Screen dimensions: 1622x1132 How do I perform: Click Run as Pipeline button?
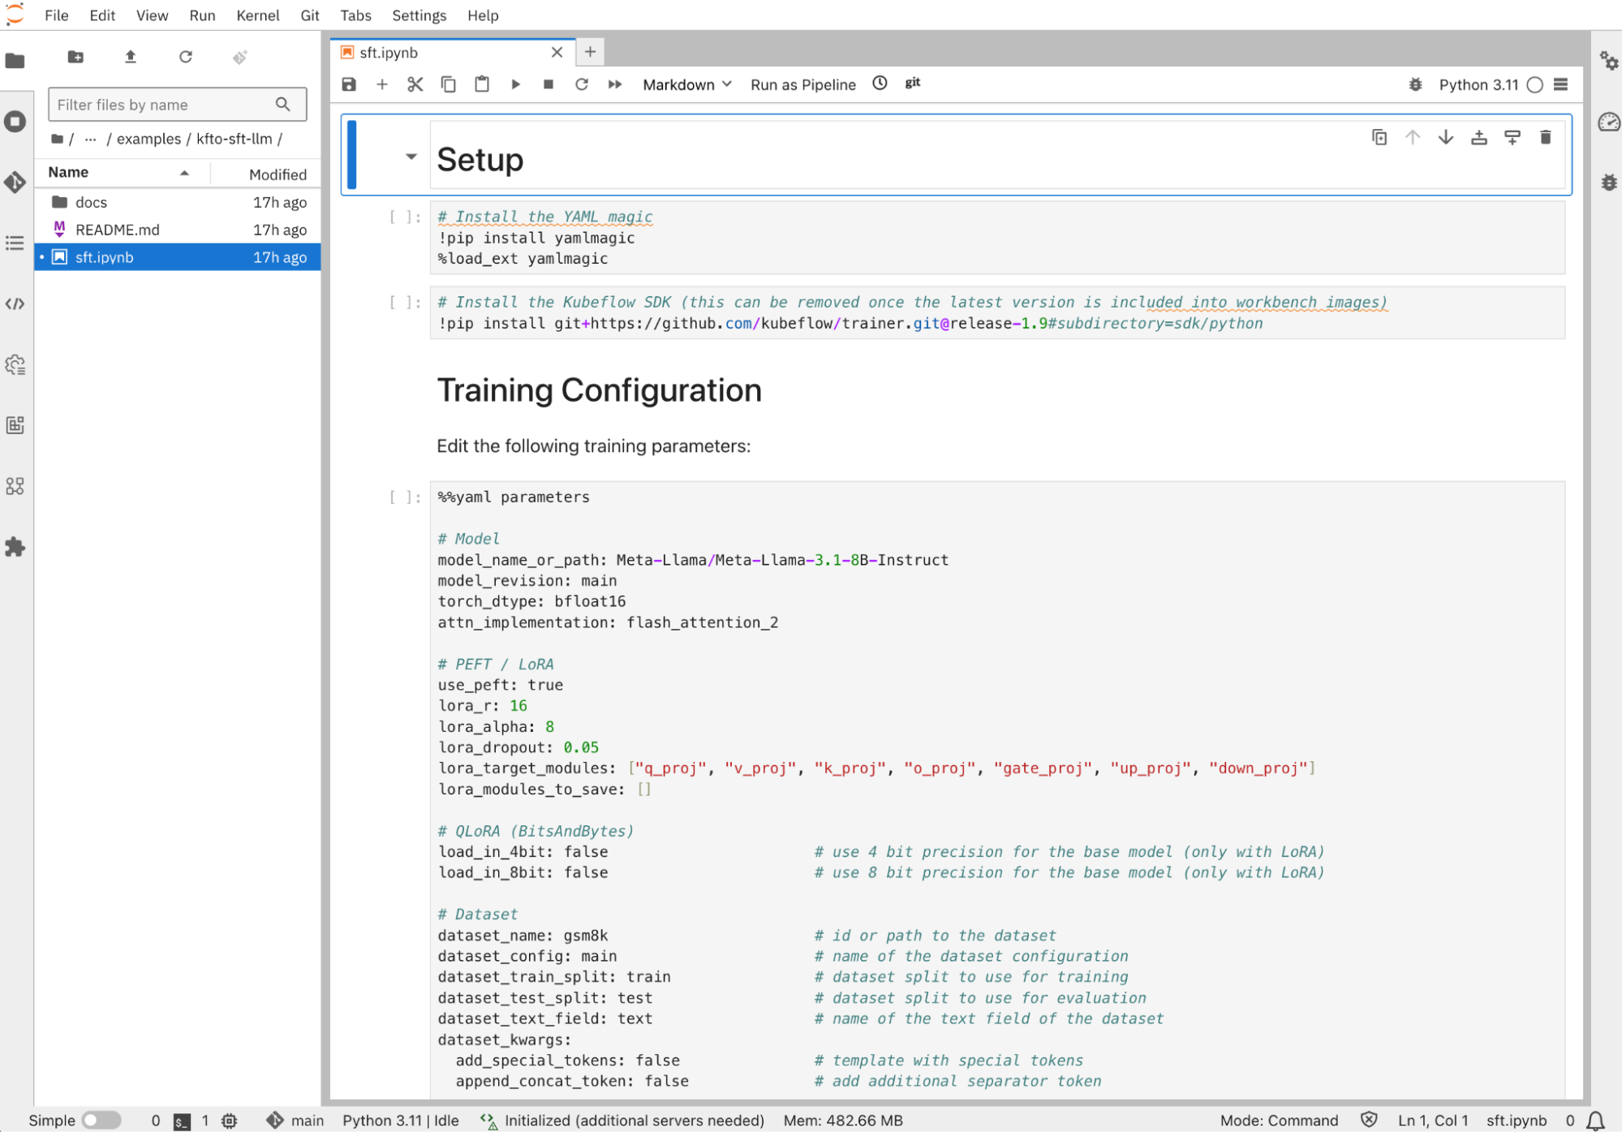tap(802, 84)
